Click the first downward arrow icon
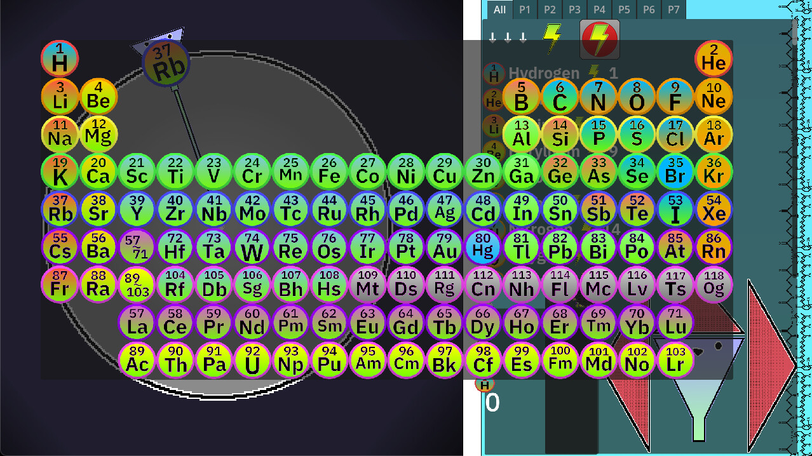This screenshot has height=456, width=812. (x=491, y=38)
